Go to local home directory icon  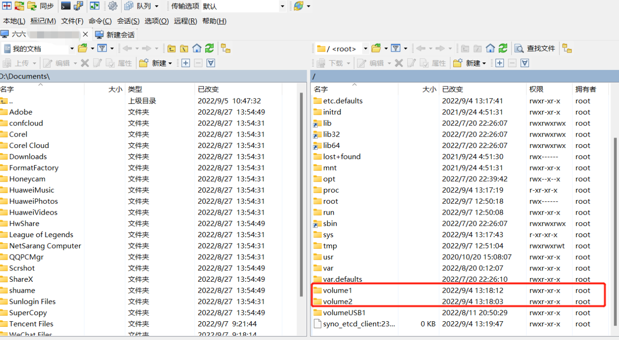[x=197, y=48]
